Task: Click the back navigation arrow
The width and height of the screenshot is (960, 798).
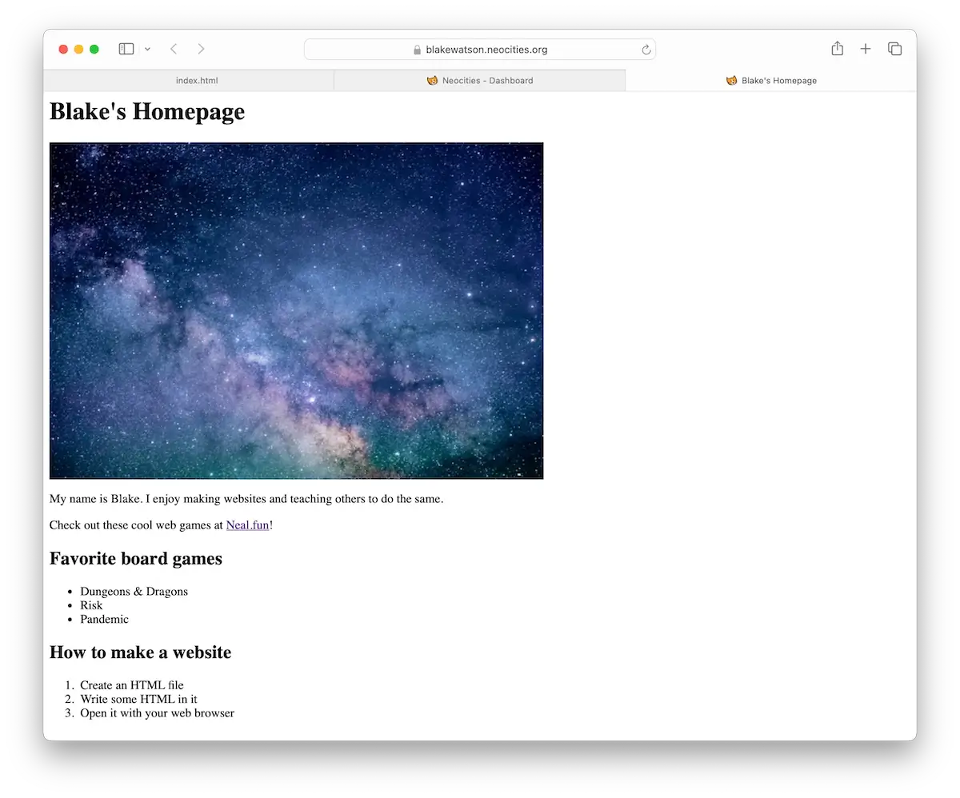Action: click(174, 49)
